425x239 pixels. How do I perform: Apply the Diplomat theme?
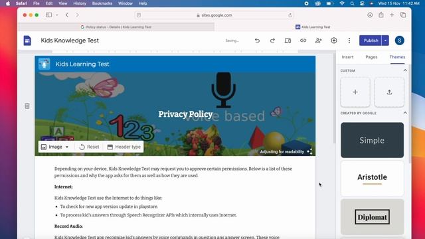pos(372,217)
